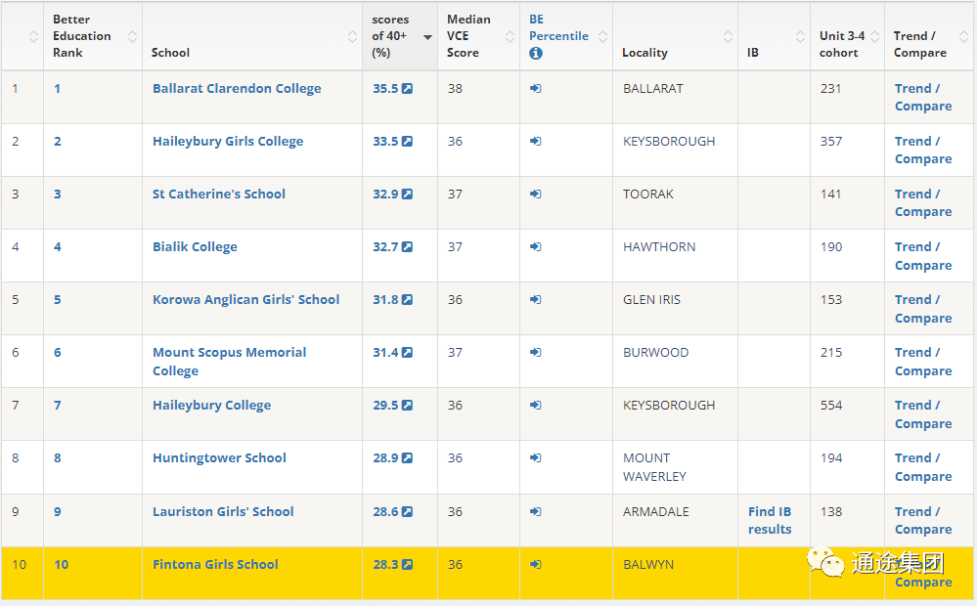The image size is (977, 606).
Task: Sort by the first index column arrows
Action: tap(33, 37)
